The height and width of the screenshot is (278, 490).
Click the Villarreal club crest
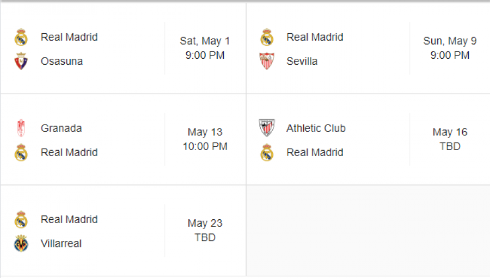[21, 243]
